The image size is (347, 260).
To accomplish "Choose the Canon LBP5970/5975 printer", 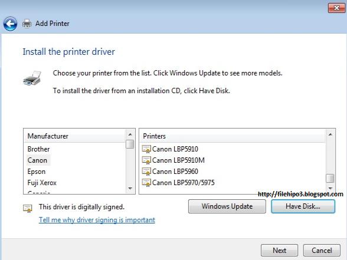I will coord(183,183).
